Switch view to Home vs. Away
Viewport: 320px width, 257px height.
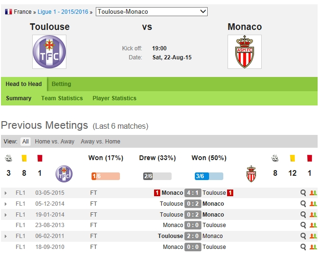tap(55, 142)
